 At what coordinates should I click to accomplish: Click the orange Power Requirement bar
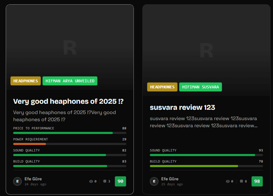point(30,144)
